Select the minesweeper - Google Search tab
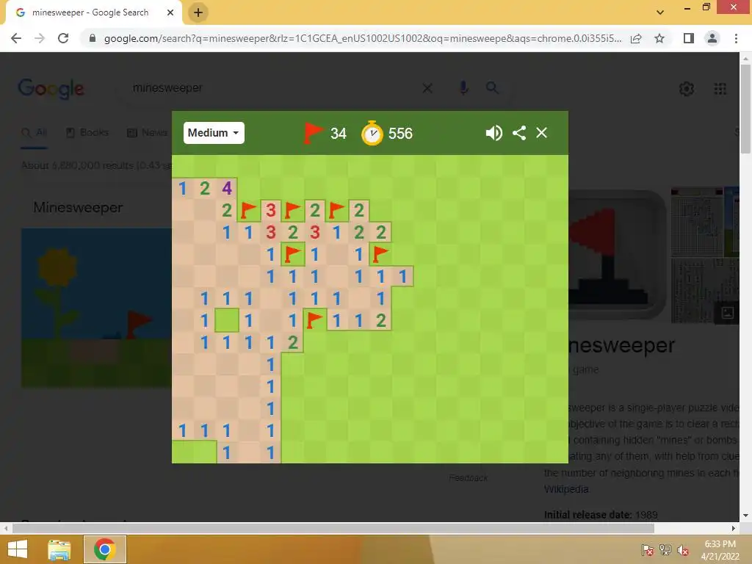Screen dimensions: 752x564 90,12
